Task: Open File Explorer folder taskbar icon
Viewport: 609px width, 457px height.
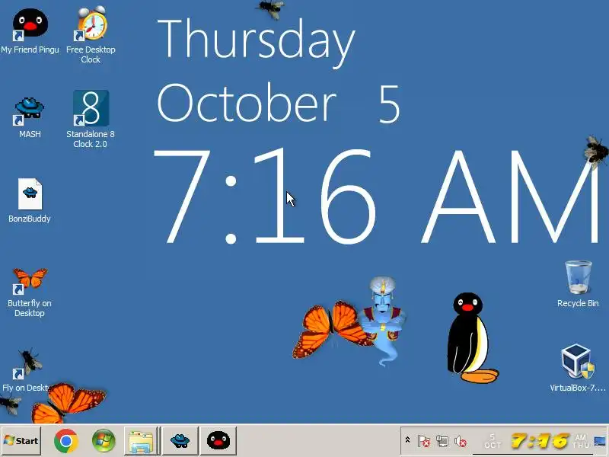Action: point(142,441)
